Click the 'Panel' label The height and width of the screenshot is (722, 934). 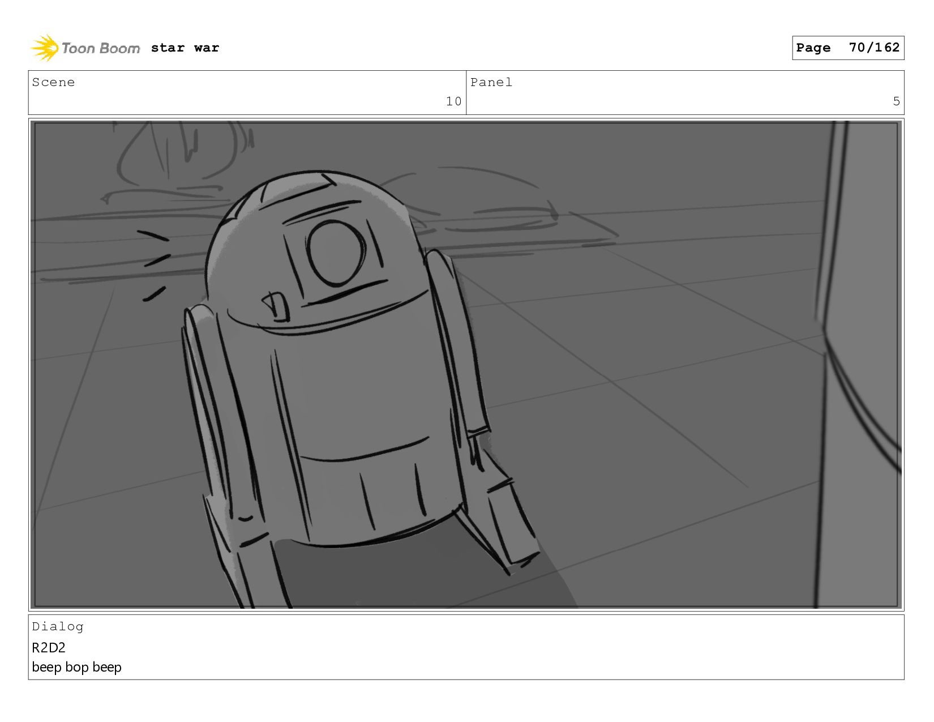491,82
